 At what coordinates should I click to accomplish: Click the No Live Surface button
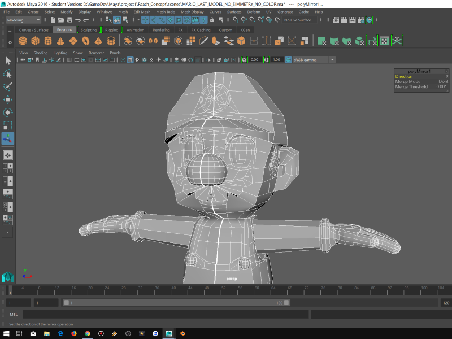[x=297, y=20]
